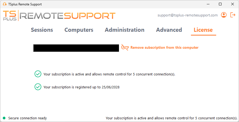
Task: Click the redacted subscription key field
Action: click(x=76, y=48)
